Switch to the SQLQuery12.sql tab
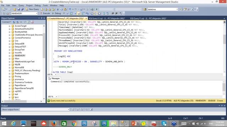 107,18
